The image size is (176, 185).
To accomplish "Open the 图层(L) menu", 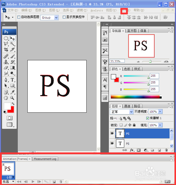I will tap(54, 10).
